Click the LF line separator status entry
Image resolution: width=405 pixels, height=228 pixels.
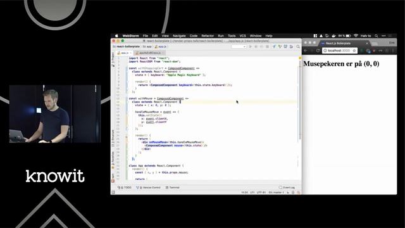point(252,193)
